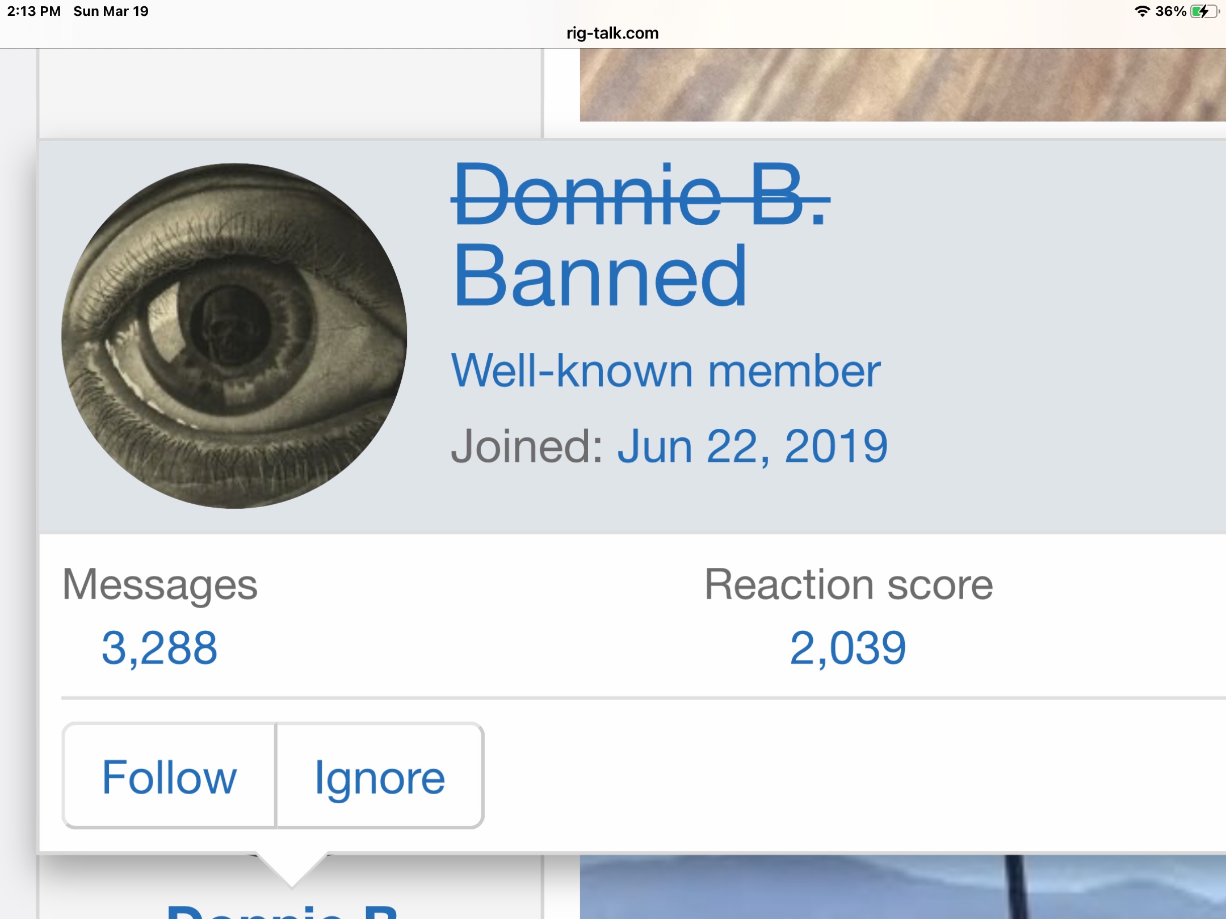Open the 2,039 reaction score link
Screen dimensions: 1226x919
pyautogui.click(x=847, y=648)
